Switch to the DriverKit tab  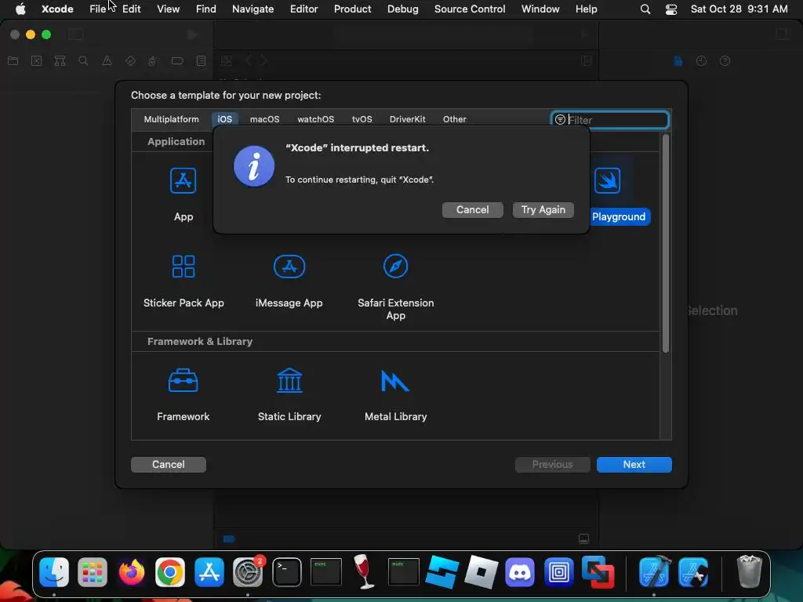click(407, 119)
